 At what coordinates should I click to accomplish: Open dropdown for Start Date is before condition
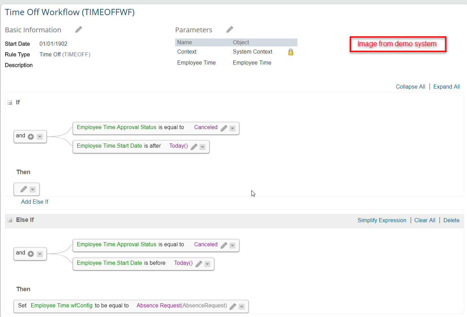pyautogui.click(x=207, y=264)
